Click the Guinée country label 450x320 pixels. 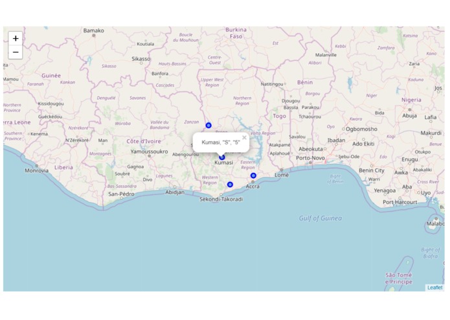tap(51, 76)
